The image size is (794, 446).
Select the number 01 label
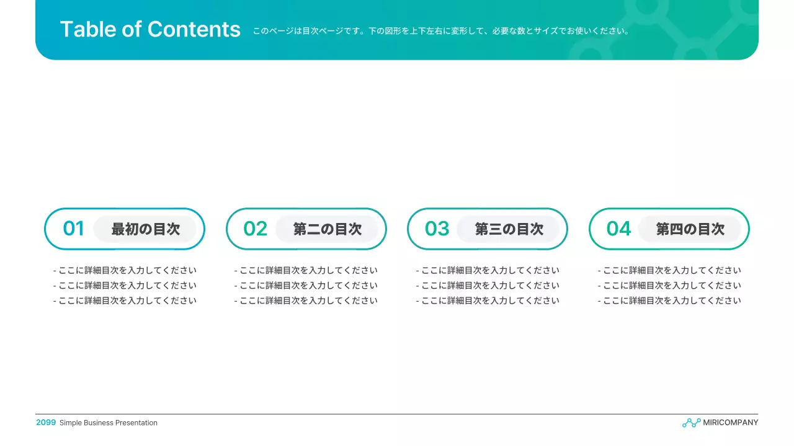[x=73, y=229]
